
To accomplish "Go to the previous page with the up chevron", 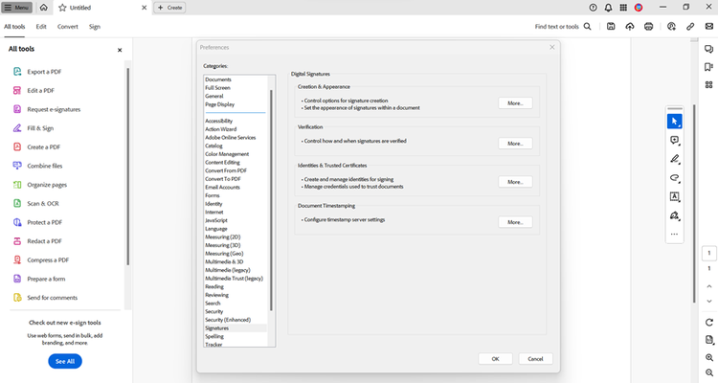I will [709, 286].
